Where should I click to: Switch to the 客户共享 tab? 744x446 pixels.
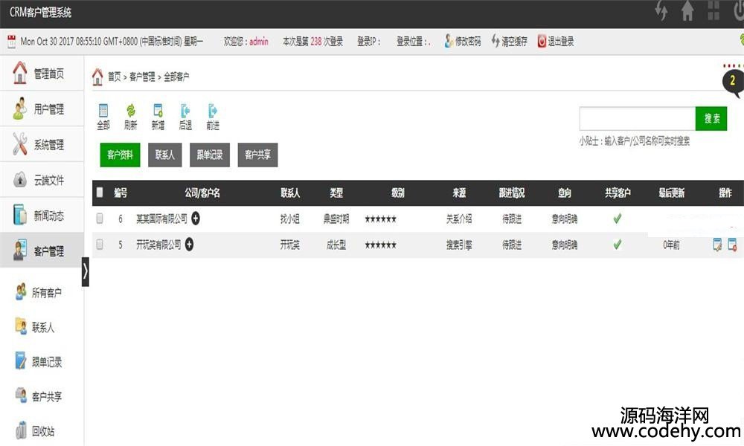(x=257, y=155)
